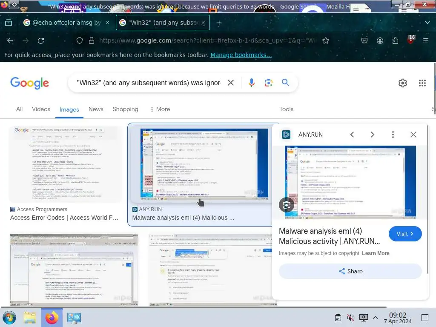The image size is (436, 327).
Task: Focus Firefox in the taskbar
Action: pos(52,318)
